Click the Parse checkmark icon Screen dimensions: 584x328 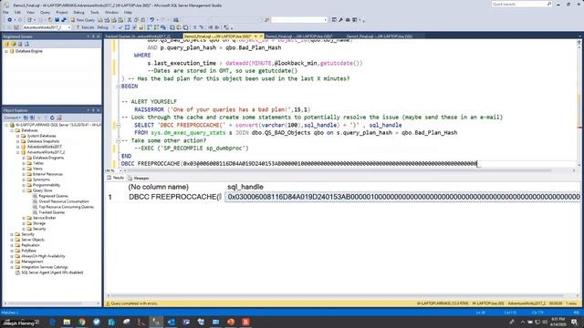pos(120,27)
